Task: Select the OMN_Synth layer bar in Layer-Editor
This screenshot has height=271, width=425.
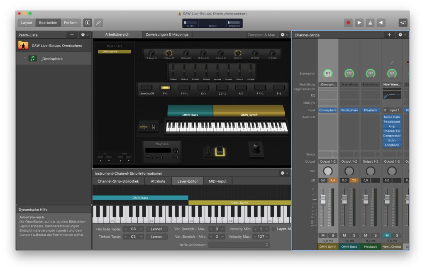Action: point(239,203)
